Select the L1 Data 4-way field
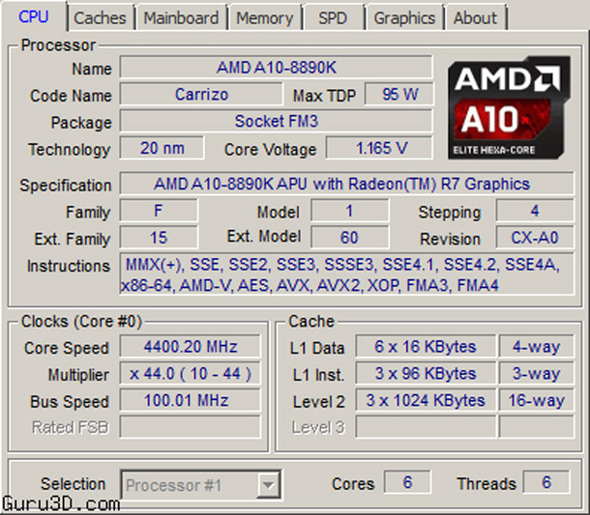The height and width of the screenshot is (515, 590). pos(537,346)
